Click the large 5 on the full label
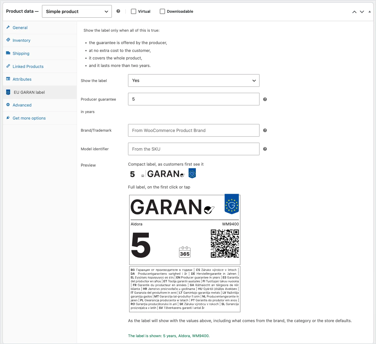 click(x=141, y=245)
